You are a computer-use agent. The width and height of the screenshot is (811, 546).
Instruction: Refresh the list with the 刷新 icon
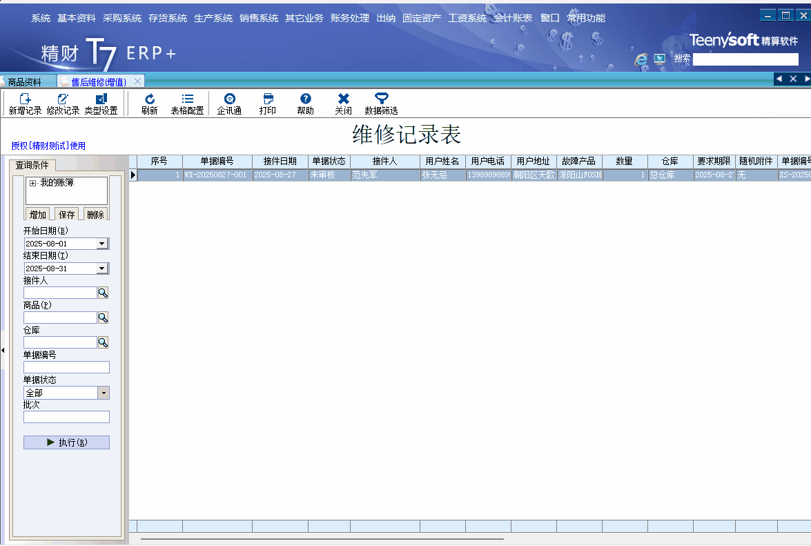pyautogui.click(x=149, y=99)
